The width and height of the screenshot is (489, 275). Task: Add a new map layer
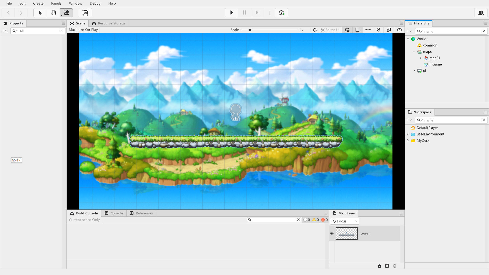pos(387,266)
